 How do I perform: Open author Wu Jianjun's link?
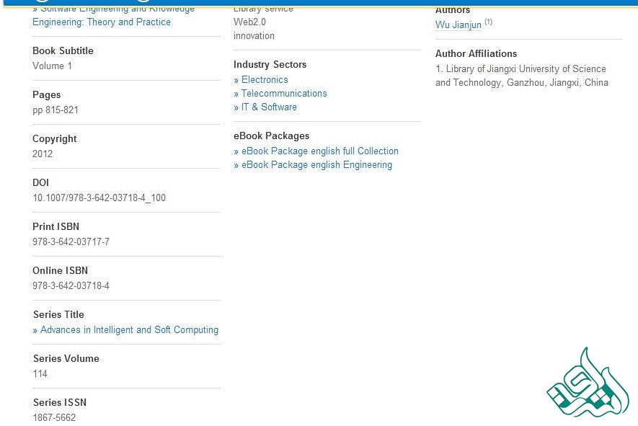coord(458,25)
